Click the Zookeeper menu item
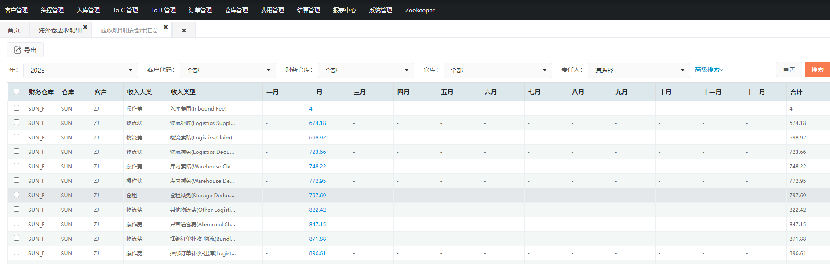This screenshot has width=830, height=264. [x=420, y=10]
